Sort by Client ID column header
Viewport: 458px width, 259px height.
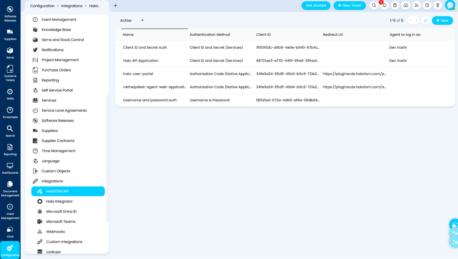pos(263,35)
